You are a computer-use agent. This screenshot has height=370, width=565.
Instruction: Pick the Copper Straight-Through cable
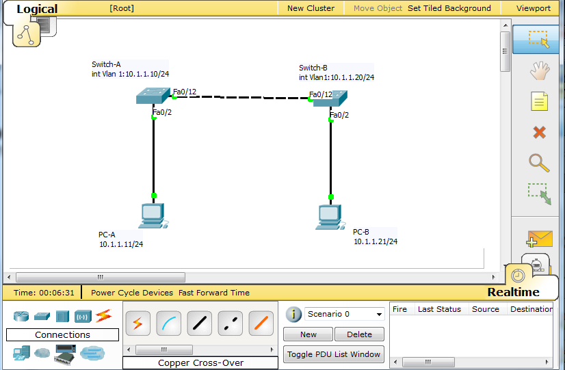coord(200,323)
